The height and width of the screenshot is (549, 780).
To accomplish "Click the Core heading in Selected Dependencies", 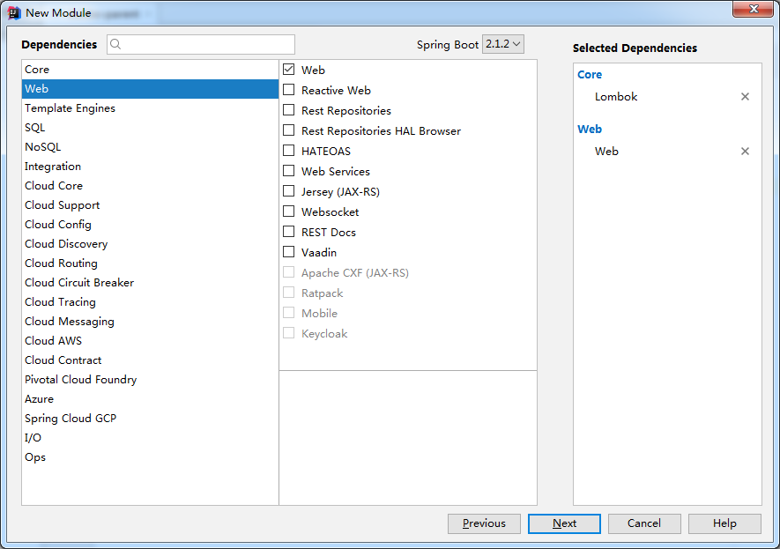I will (x=590, y=75).
